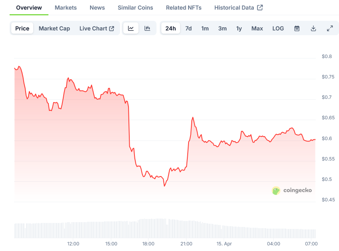
Task: Show the 3m price history
Action: click(223, 28)
